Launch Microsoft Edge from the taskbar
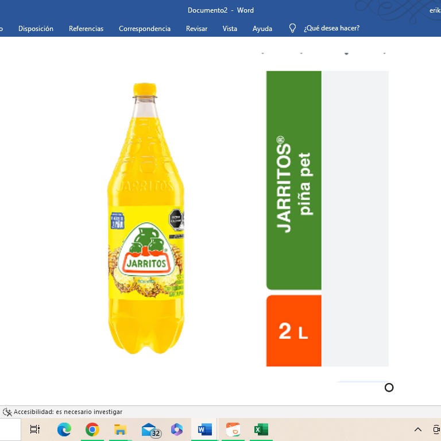This screenshot has height=441, width=441. tap(64, 430)
